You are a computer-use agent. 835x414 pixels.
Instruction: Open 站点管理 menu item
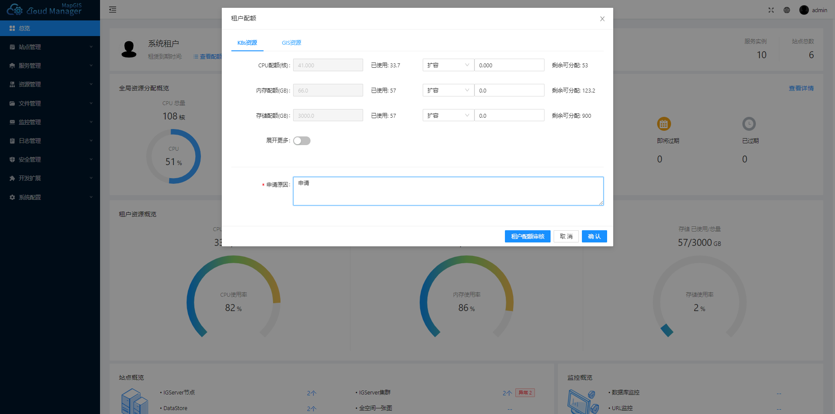point(50,47)
